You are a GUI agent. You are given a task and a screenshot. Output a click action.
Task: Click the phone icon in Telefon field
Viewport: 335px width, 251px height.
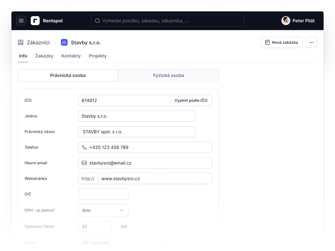coord(84,147)
